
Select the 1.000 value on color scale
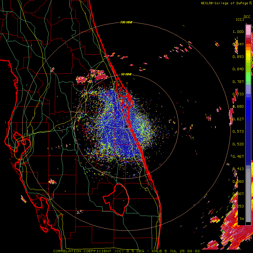coord(238,31)
